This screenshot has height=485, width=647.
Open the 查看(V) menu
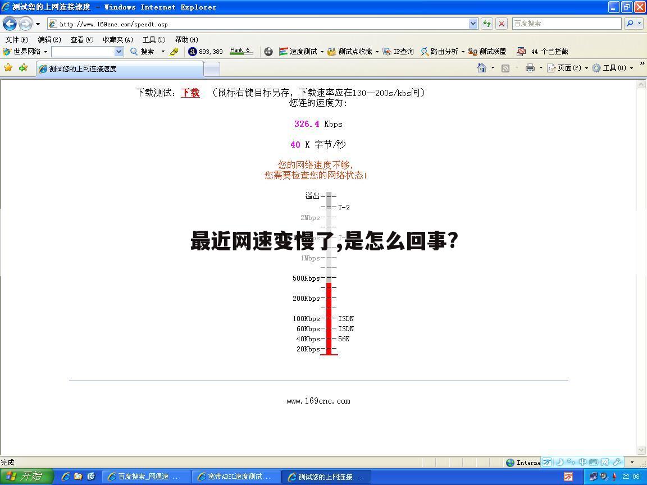pos(81,40)
